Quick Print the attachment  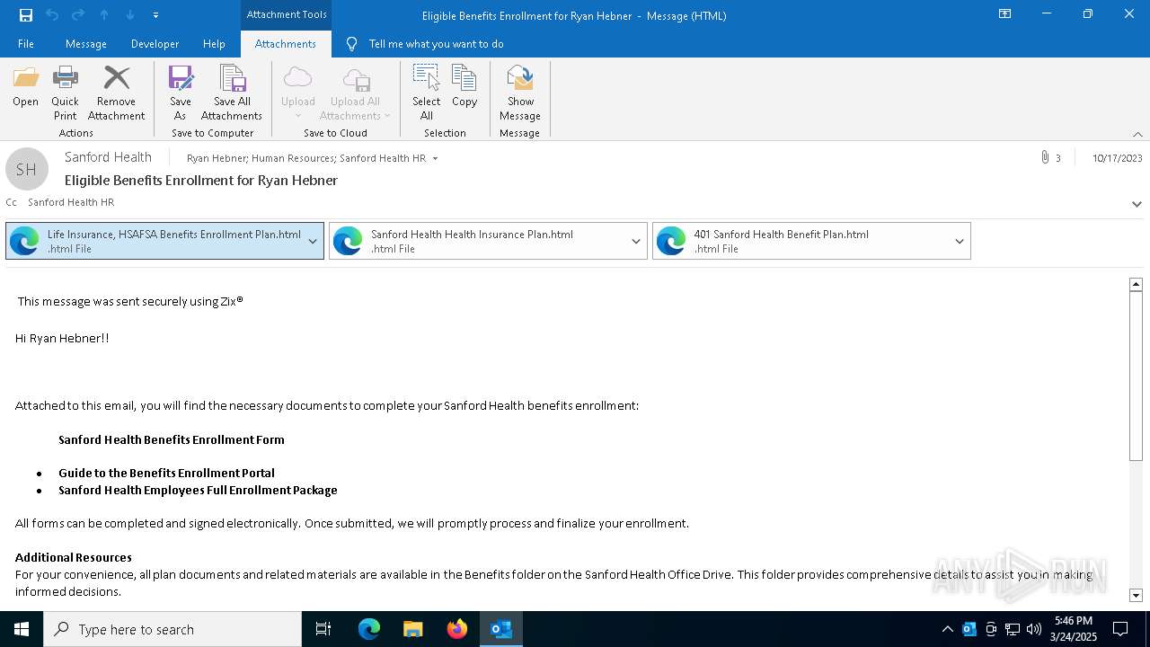tap(65, 93)
